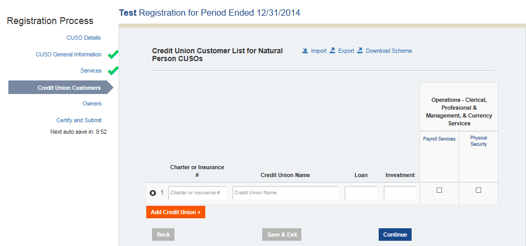Enable the Payroll Services checkbox
The width and height of the screenshot is (526, 246).
click(439, 190)
